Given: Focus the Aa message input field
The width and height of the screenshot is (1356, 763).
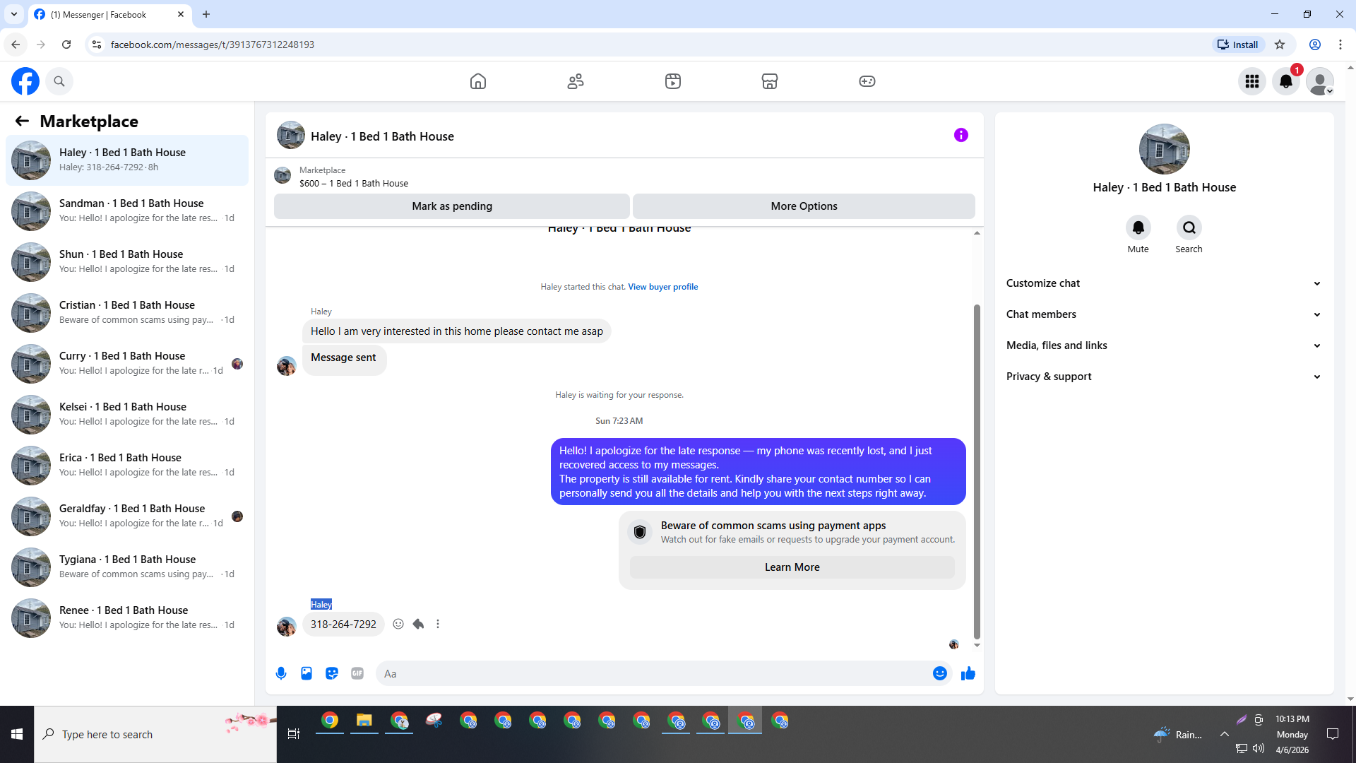Looking at the screenshot, I should [x=653, y=673].
